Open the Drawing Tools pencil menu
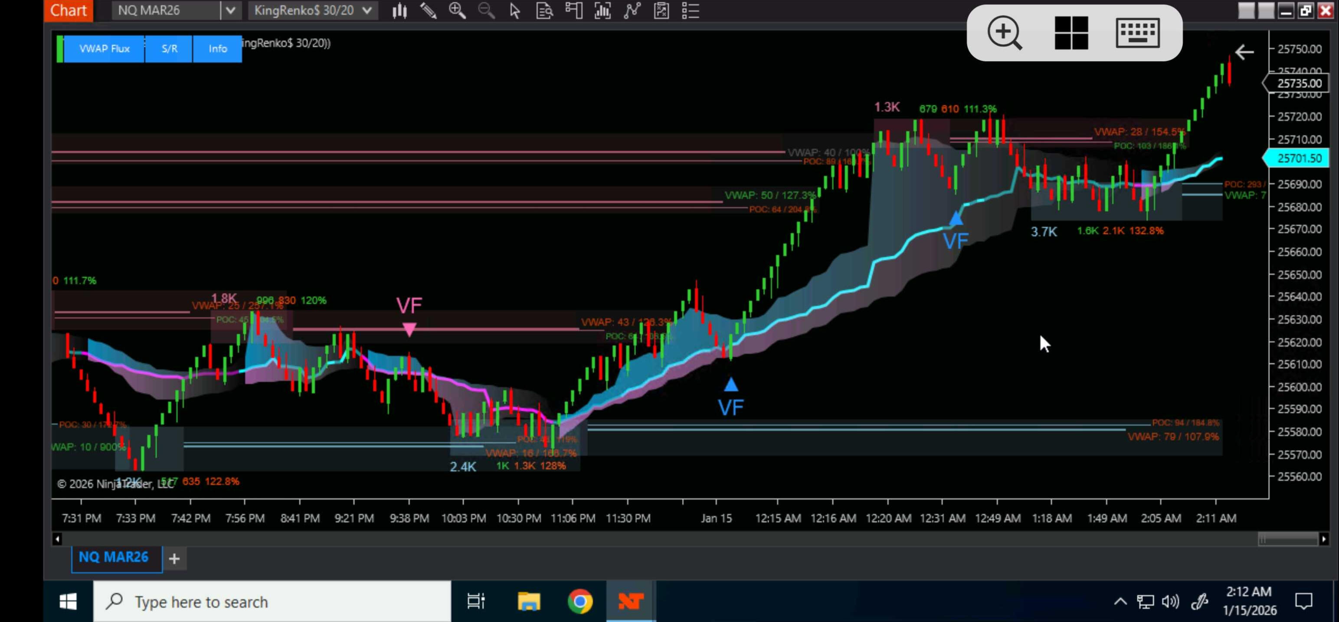1339x622 pixels. pyautogui.click(x=428, y=11)
